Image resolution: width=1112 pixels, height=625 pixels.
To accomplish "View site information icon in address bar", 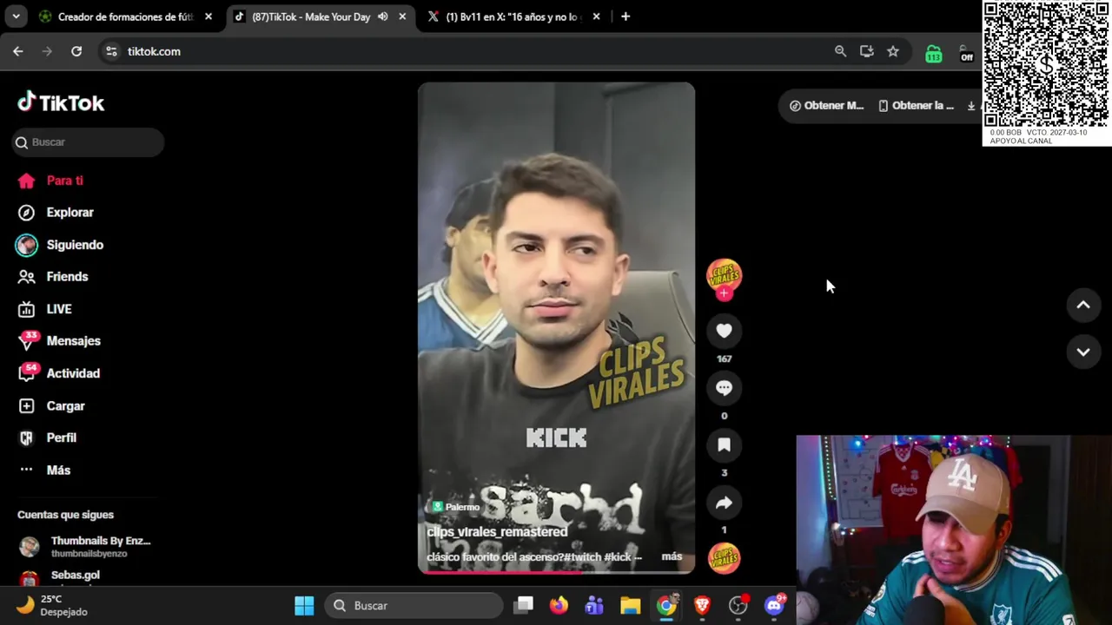I will pos(111,51).
